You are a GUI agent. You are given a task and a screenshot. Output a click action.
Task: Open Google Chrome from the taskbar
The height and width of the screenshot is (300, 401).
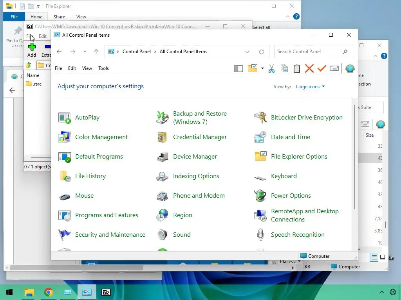point(48,292)
